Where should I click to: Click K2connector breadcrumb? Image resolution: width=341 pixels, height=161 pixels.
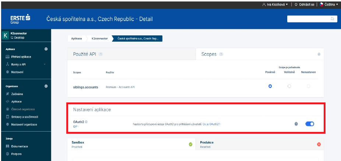99,39
